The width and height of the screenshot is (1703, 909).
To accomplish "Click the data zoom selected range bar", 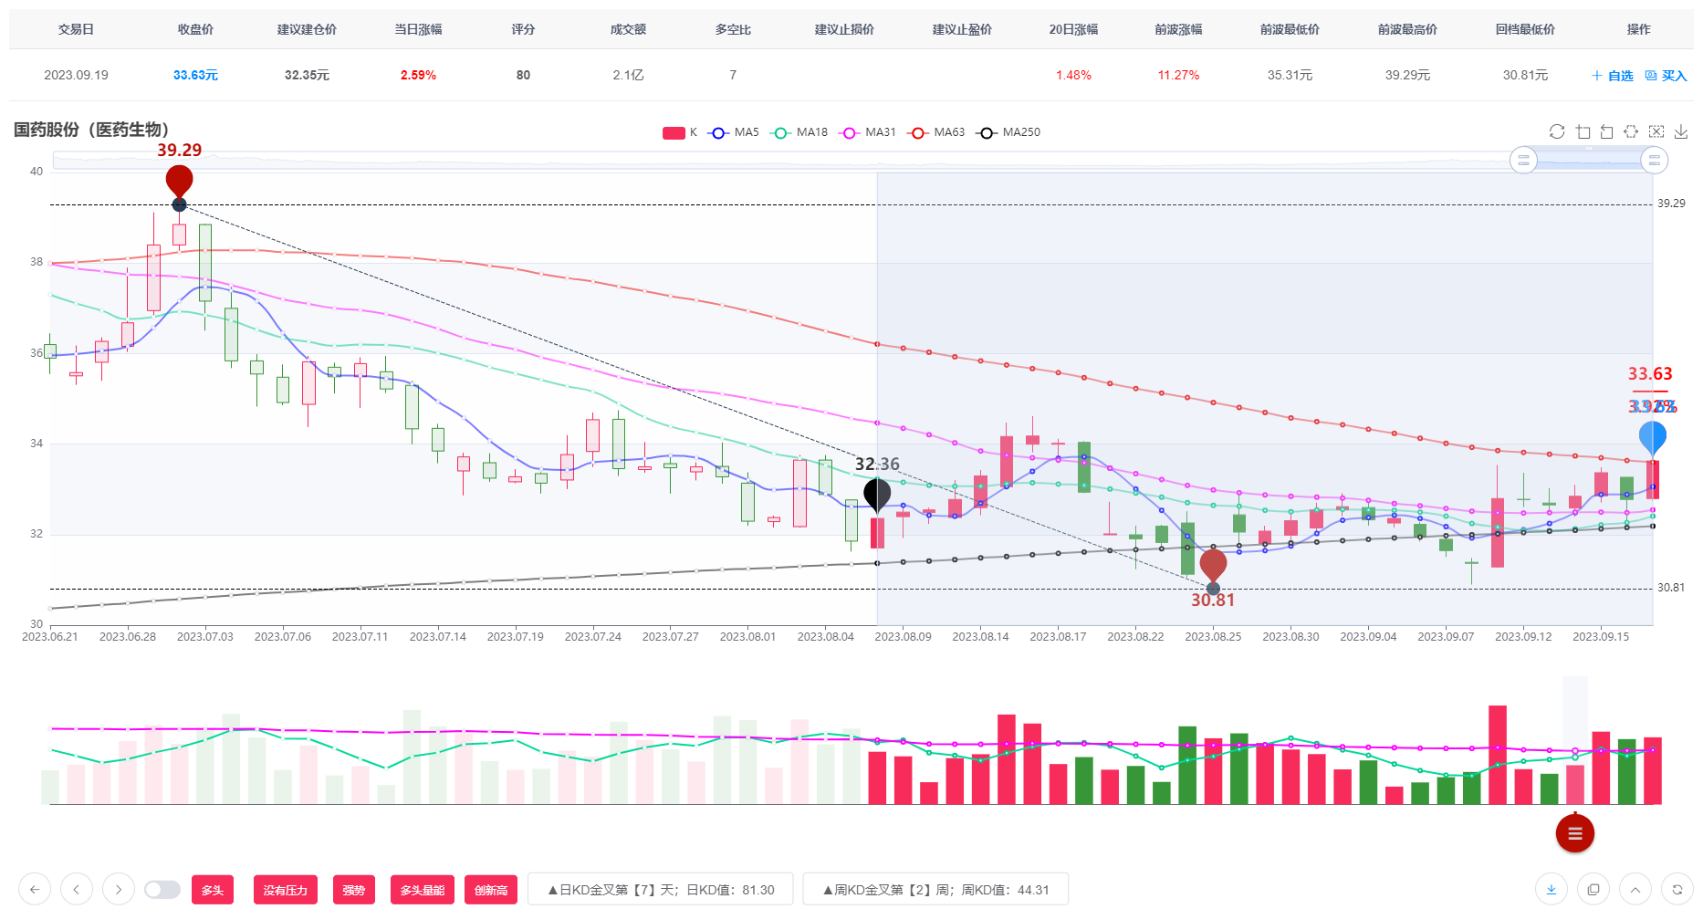I will (1589, 161).
